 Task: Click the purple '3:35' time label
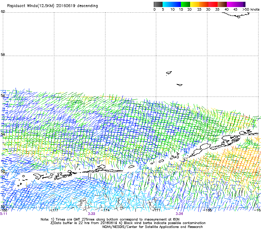point(92,214)
